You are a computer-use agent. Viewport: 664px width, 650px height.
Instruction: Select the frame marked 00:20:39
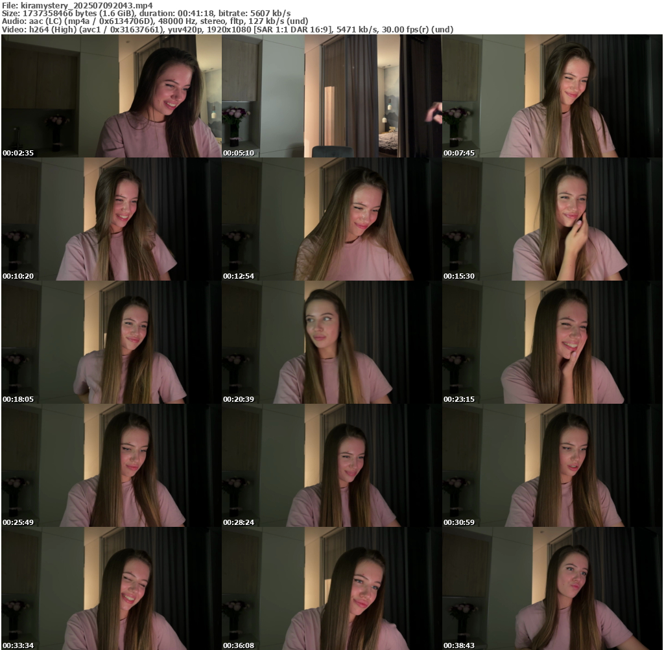coord(331,342)
